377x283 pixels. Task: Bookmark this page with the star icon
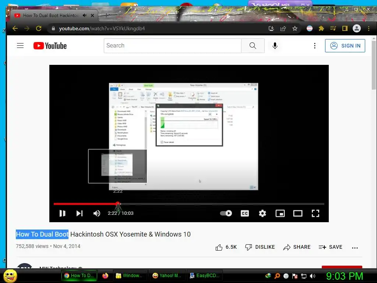click(295, 29)
